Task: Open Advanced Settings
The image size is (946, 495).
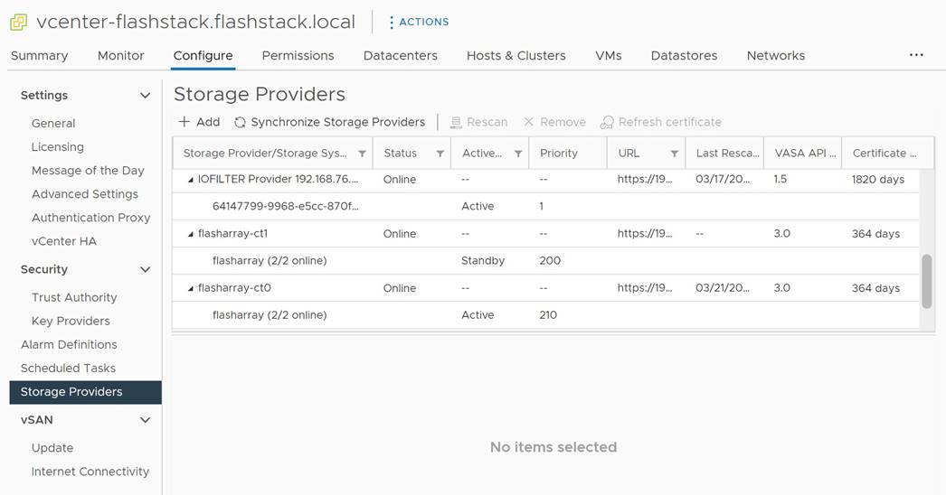Action: click(x=84, y=194)
